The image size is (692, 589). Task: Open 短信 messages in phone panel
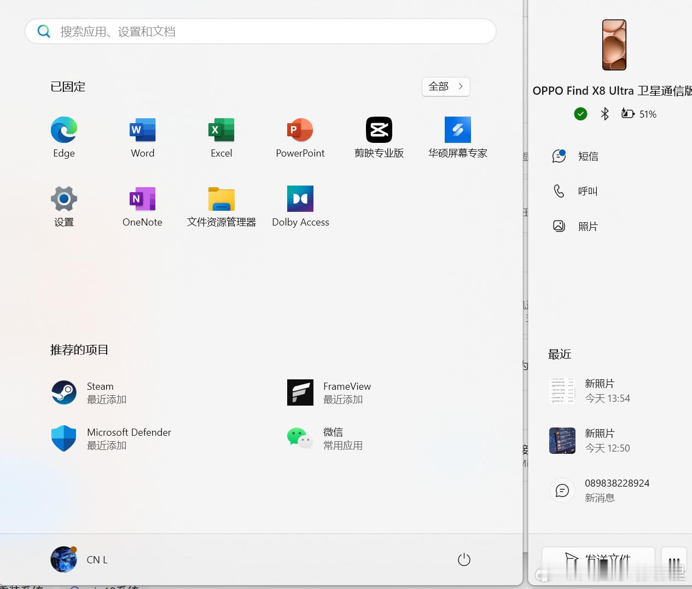click(x=575, y=156)
